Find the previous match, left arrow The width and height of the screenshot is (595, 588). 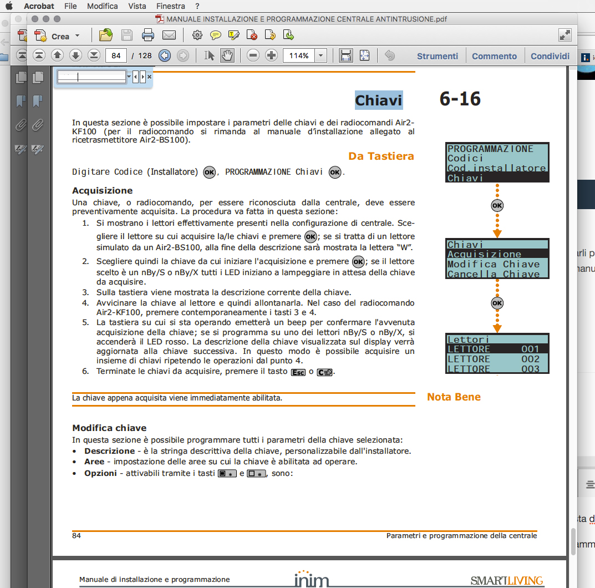(x=135, y=77)
